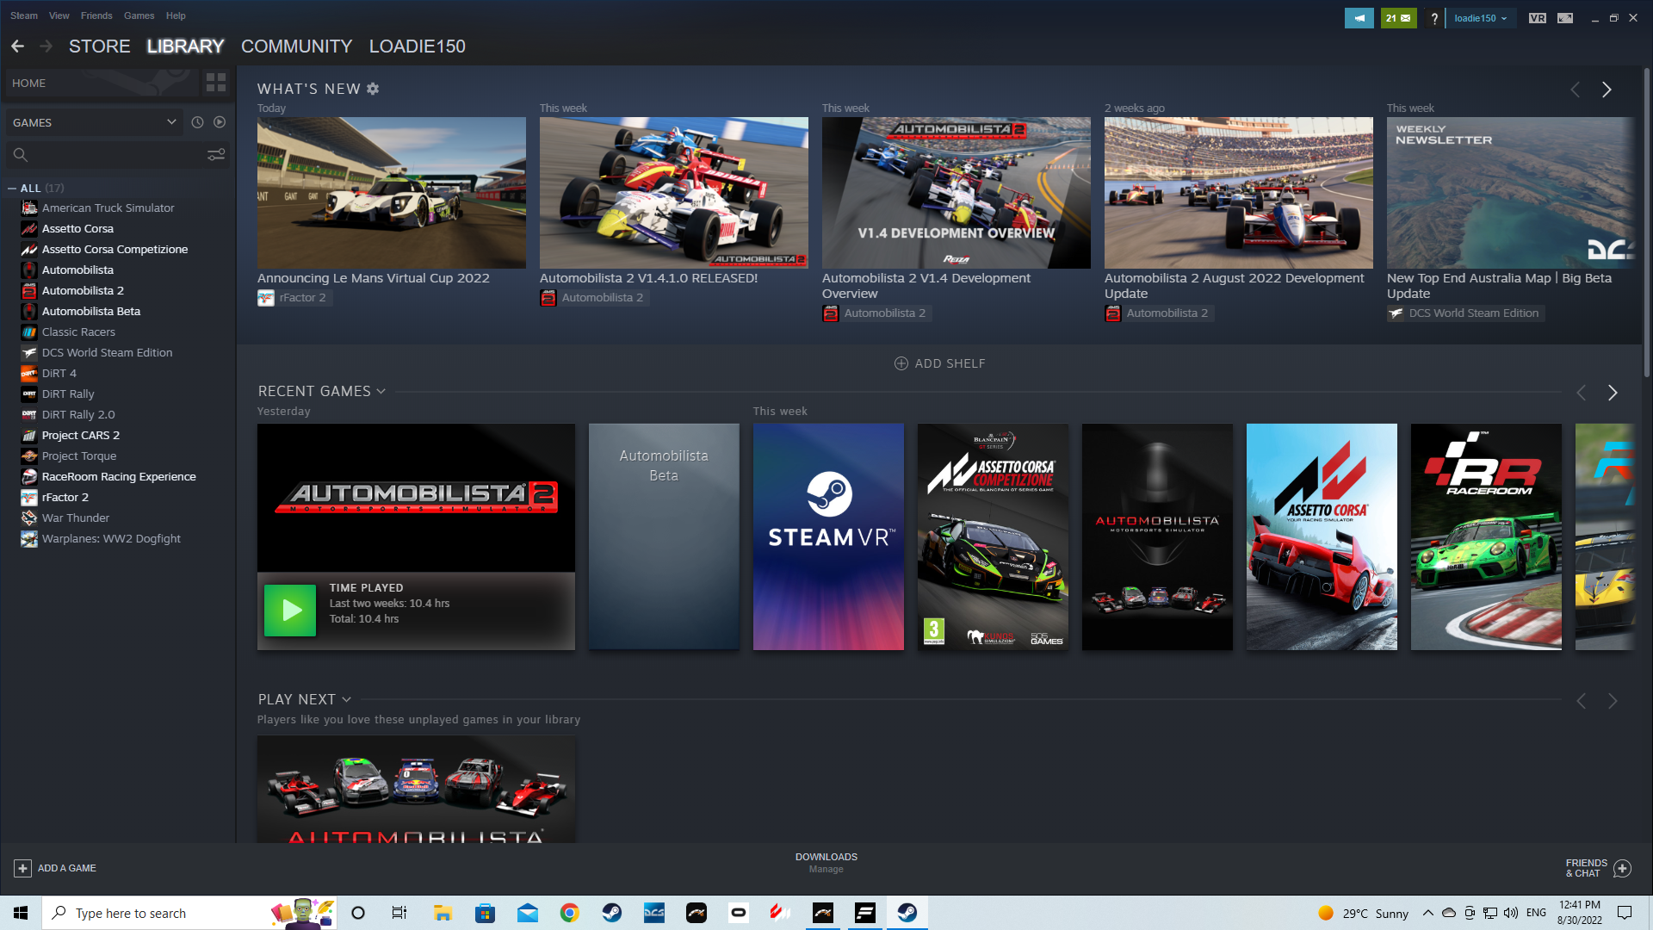Click ADD A GAME button
Screen dimensions: 1653x930
click(x=55, y=868)
